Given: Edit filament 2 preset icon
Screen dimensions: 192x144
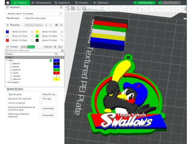Looking at the screenshot, I should tap(62, 32).
